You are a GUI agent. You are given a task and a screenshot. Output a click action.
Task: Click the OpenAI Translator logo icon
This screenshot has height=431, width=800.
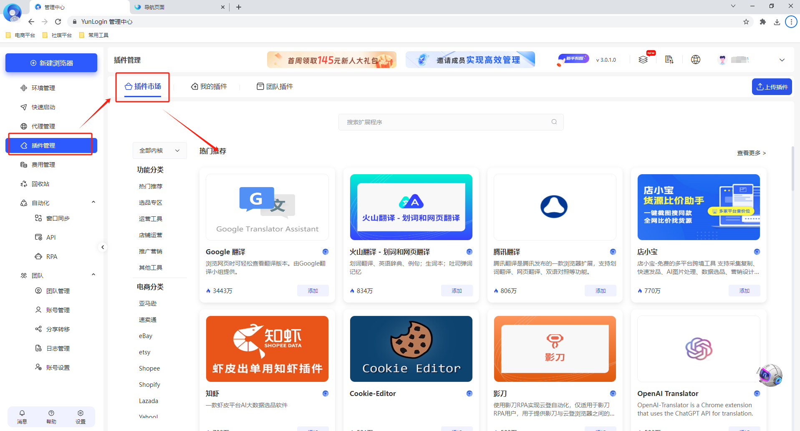coord(699,349)
